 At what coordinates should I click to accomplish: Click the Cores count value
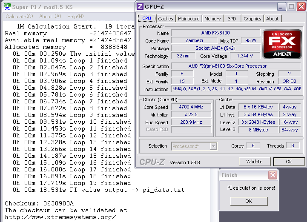click(253, 145)
